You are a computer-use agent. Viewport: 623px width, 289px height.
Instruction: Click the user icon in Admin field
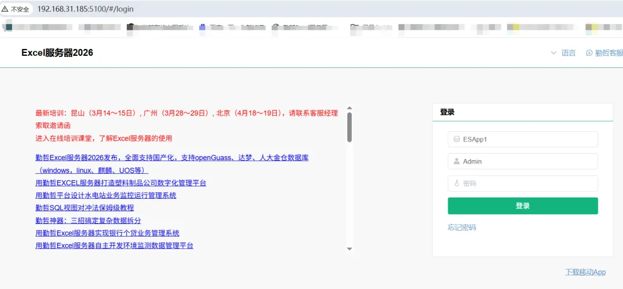[x=456, y=161]
